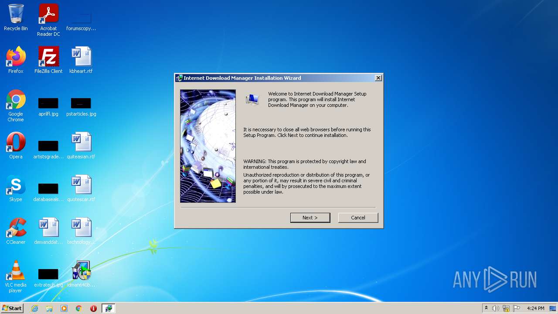Screen dimensions: 558x314
Task: Open Opera from the taskbar
Action: [x=93, y=308]
